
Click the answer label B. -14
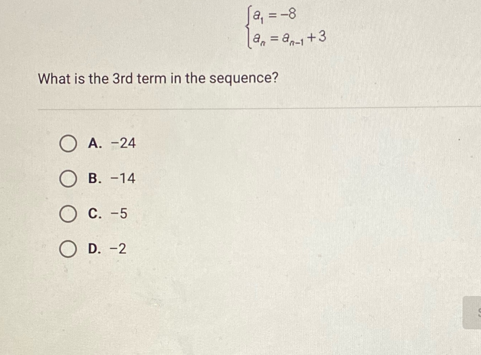(x=112, y=178)
